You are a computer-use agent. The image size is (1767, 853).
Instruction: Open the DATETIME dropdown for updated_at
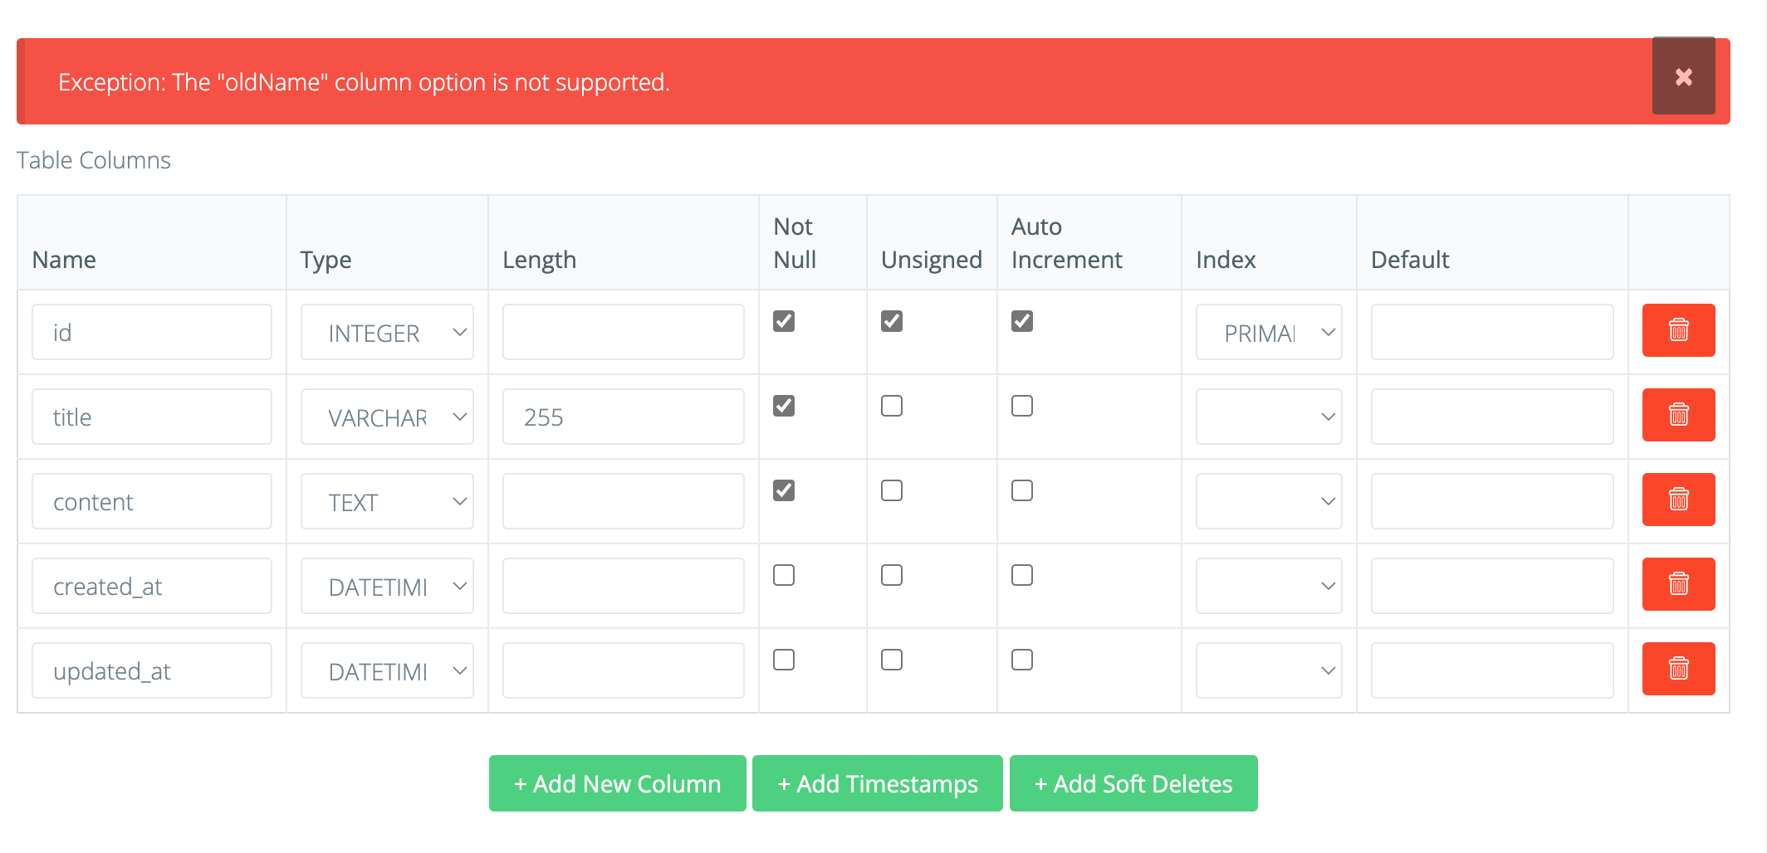coord(387,670)
